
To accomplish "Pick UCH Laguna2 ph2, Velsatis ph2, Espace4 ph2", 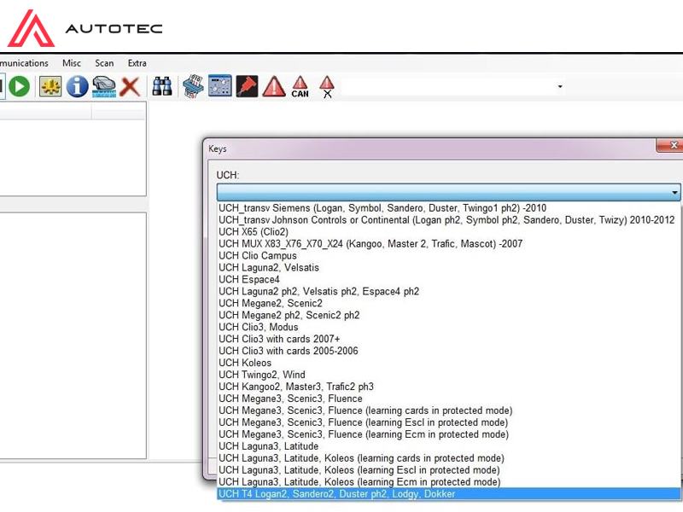I will (x=449, y=291).
